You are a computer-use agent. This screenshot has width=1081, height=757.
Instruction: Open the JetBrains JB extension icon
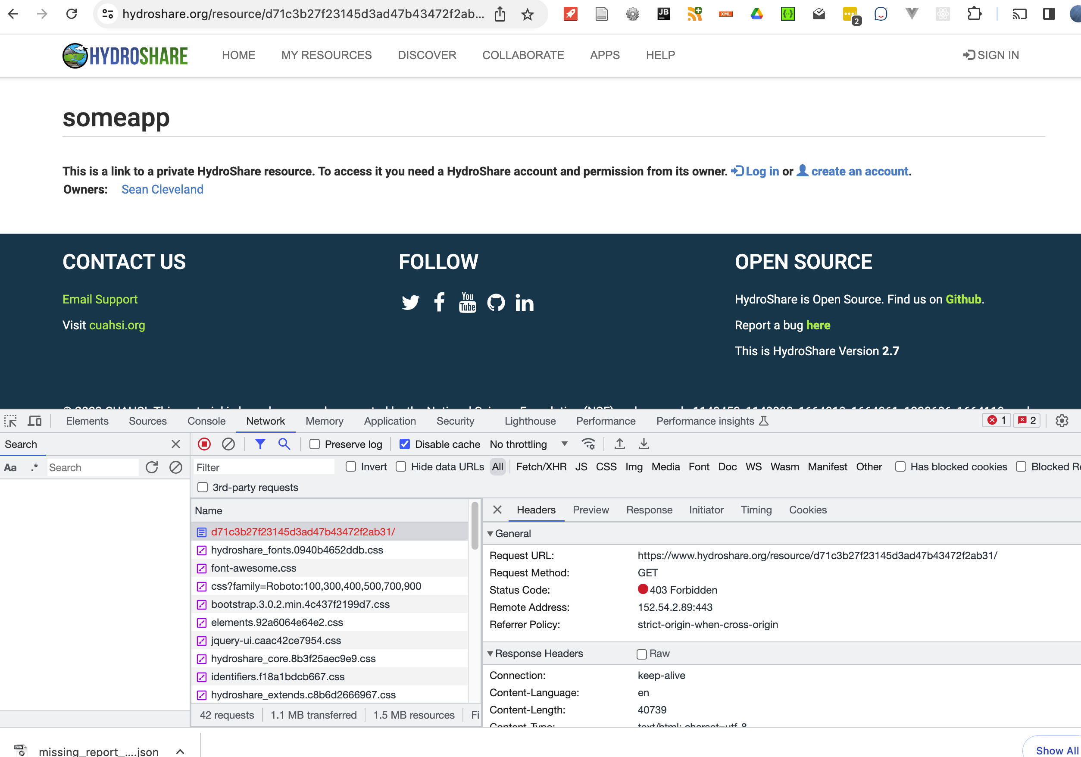[663, 14]
